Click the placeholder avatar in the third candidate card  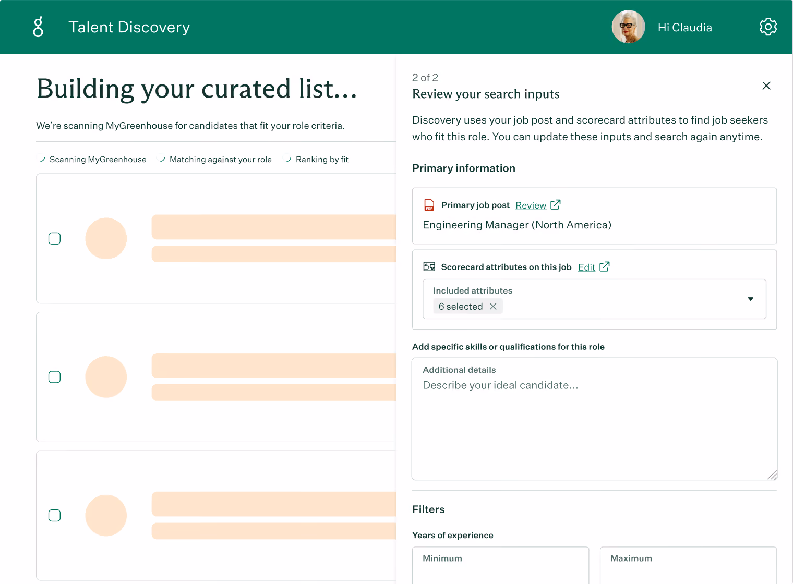tap(106, 516)
